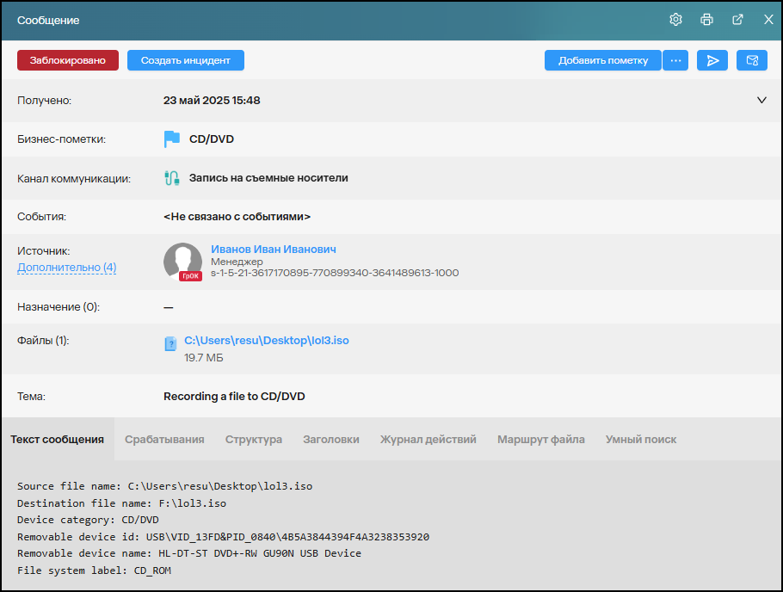Open message settings gear icon
The width and height of the screenshot is (783, 592).
(x=675, y=20)
